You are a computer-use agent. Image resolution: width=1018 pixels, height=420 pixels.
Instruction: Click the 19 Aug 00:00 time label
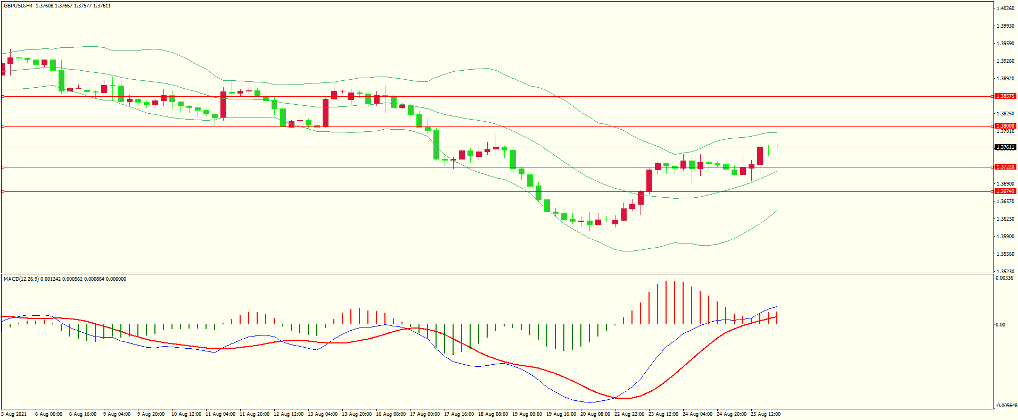527,414
